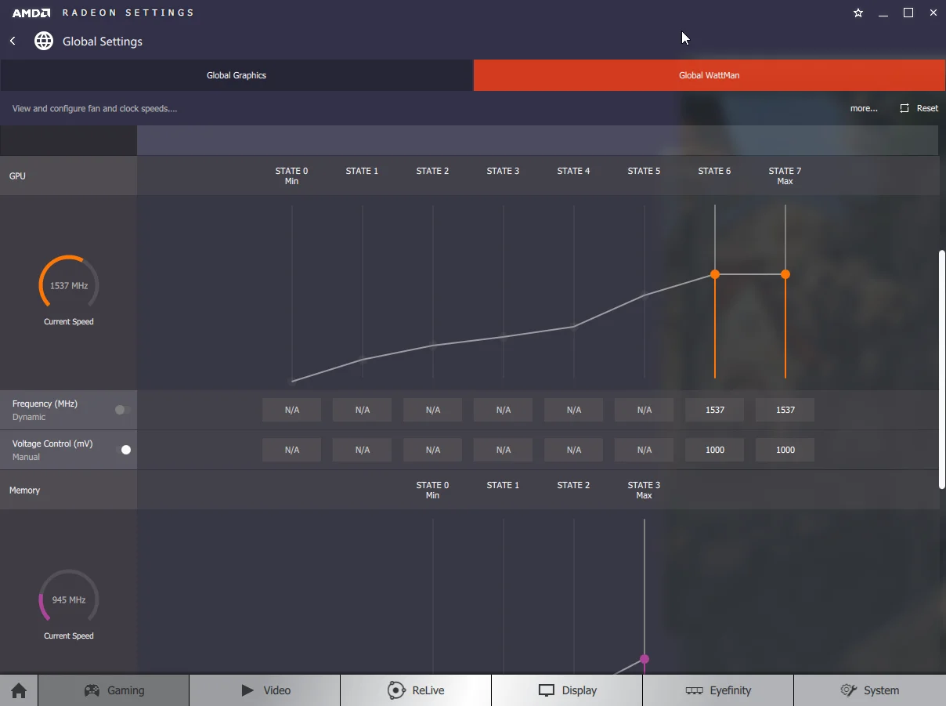The width and height of the screenshot is (946, 706).
Task: Click the GPU State 6 frequency point
Action: click(x=715, y=274)
